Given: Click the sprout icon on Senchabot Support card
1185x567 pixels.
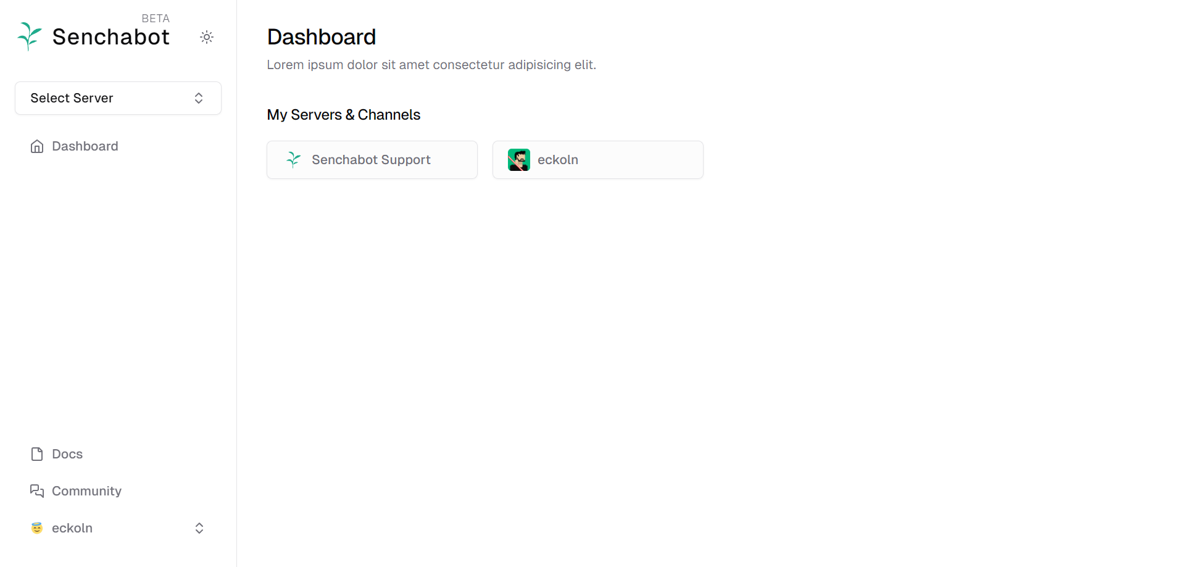Looking at the screenshot, I should [x=293, y=159].
